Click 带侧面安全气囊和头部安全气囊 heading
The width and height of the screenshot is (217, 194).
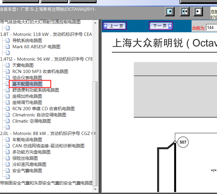[46, 183]
